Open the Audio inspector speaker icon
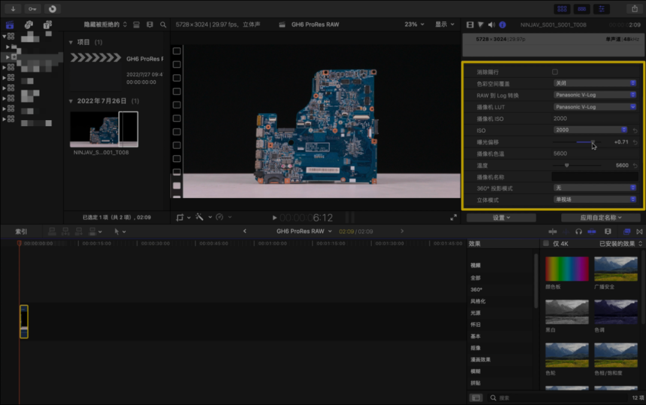This screenshot has width=646, height=405. point(492,25)
